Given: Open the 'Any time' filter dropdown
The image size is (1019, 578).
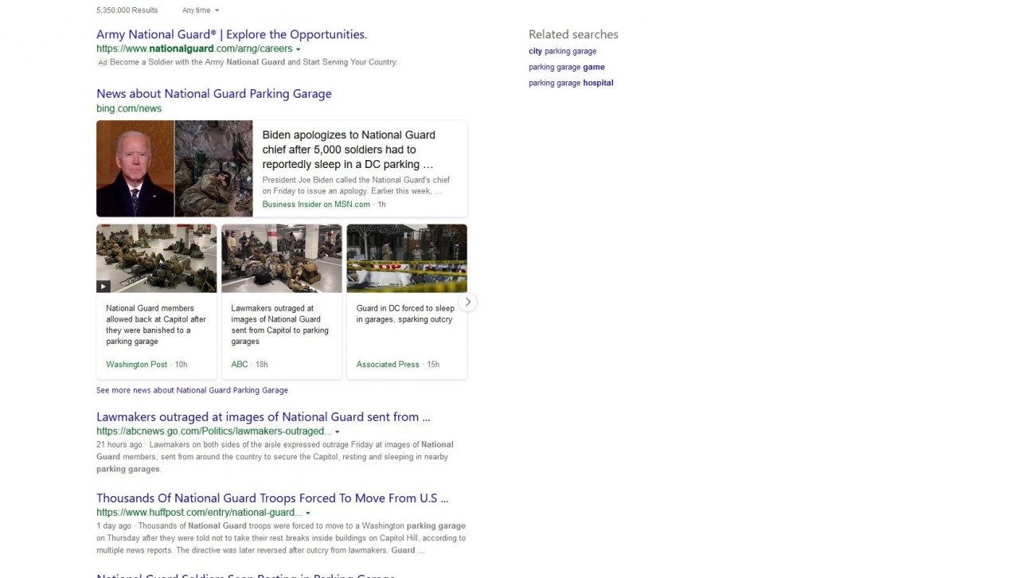Looking at the screenshot, I should 199,10.
